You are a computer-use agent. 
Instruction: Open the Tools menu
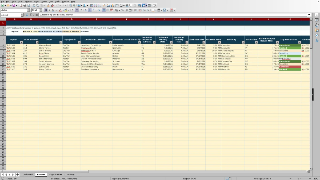(58, 2)
